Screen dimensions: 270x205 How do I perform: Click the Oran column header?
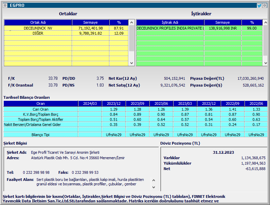[41, 104]
